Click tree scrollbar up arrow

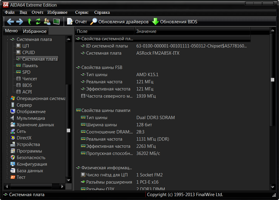tap(69, 39)
